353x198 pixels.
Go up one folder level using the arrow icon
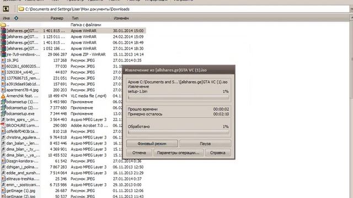[x=6, y=9]
